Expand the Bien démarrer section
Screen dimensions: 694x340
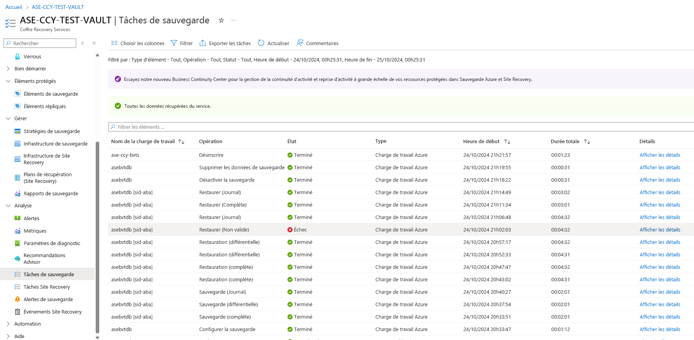pos(8,68)
